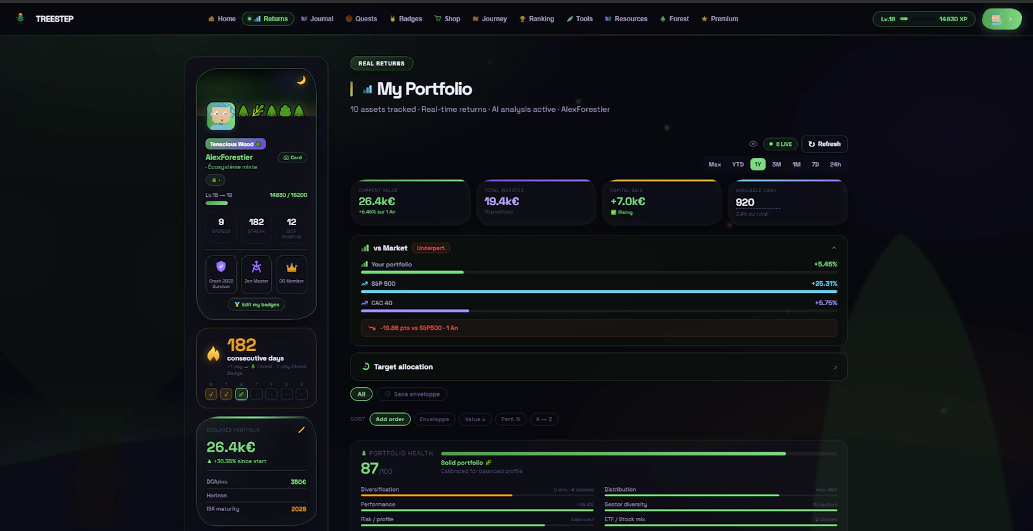1033x531 pixels.
Task: Click the Underperf. status tag
Action: (431, 248)
